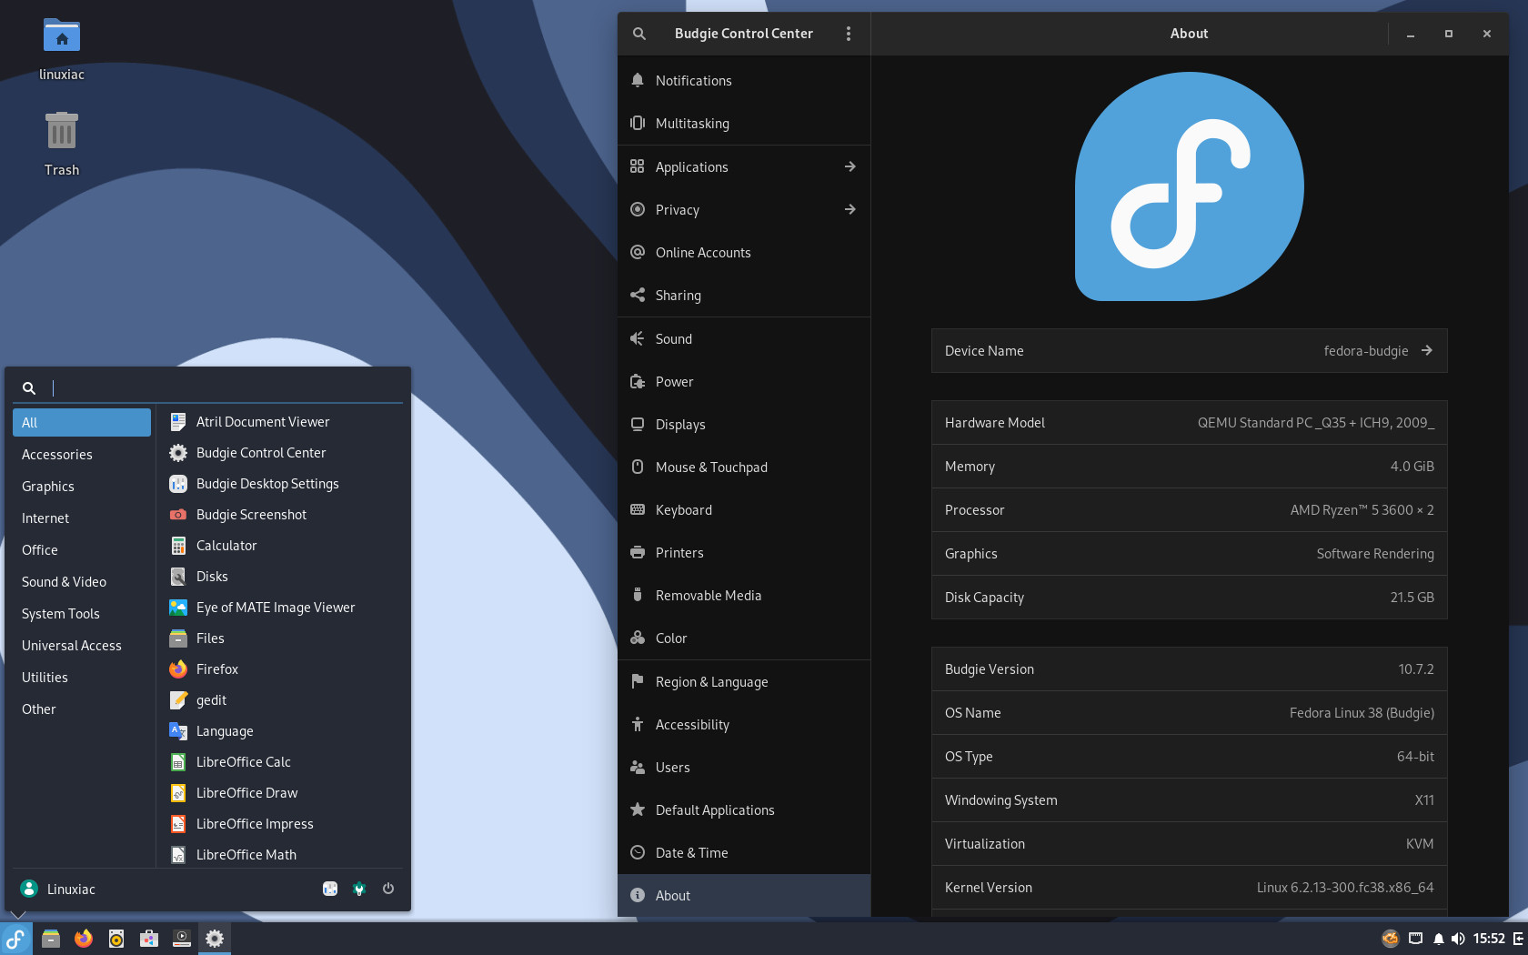Open the volume speaker tray icon

pyautogui.click(x=1458, y=939)
